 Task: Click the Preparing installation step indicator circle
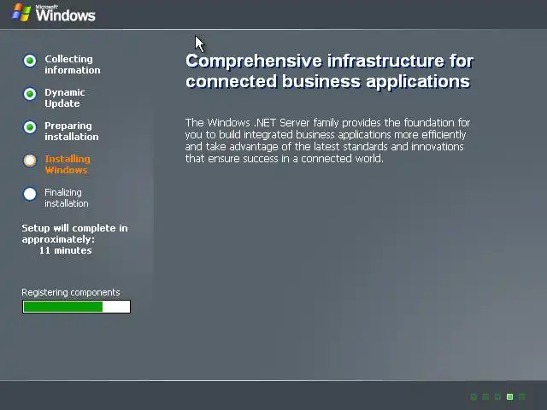click(x=30, y=127)
